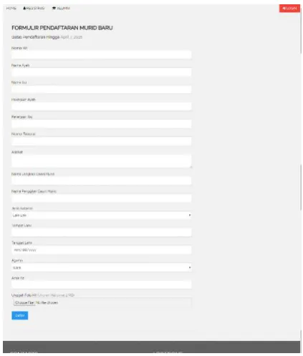Click inside the Alamat text area
303x356 pixels.
pyautogui.click(x=101, y=161)
